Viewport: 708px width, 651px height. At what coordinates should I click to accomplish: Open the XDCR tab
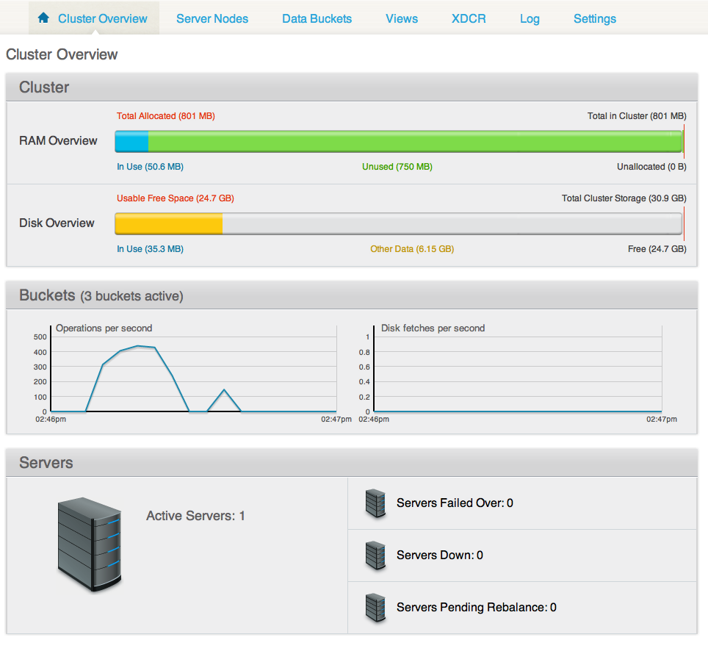point(469,18)
